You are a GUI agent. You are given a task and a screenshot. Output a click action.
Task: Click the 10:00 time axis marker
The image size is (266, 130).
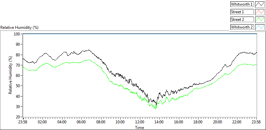[120, 122]
